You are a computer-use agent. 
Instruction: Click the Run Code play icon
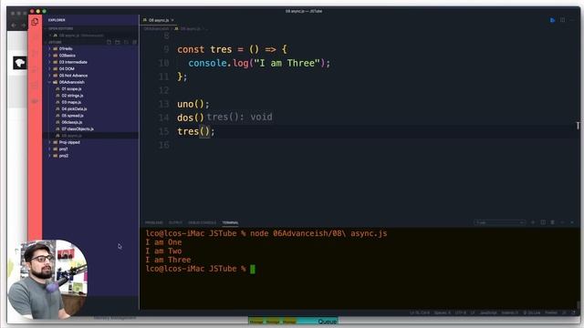[x=552, y=20]
